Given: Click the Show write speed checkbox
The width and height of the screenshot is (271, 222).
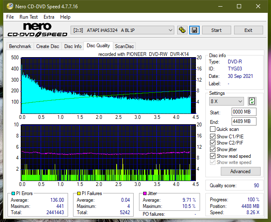Looking at the screenshot, I should [212, 162].
